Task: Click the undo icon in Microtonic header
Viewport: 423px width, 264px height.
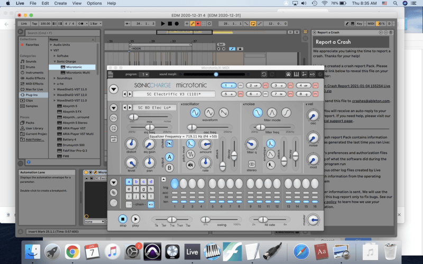Action: tap(264, 74)
